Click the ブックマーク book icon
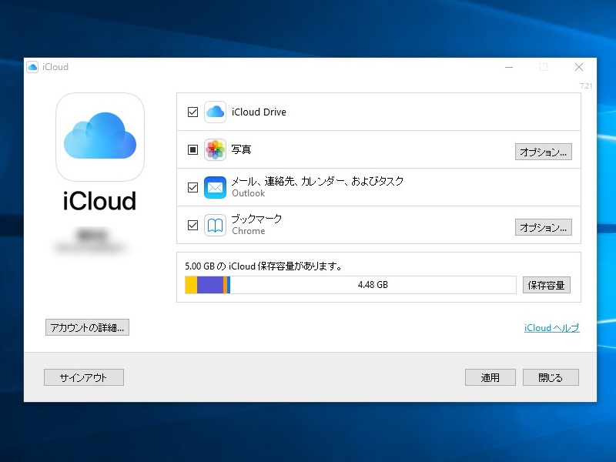Image resolution: width=616 pixels, height=462 pixels. [214, 224]
